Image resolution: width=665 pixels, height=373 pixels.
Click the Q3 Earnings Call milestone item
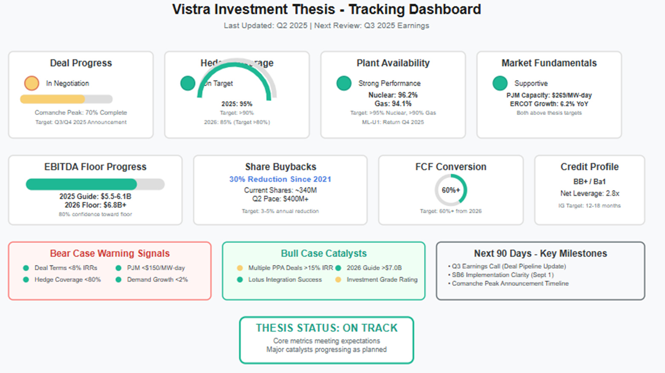(x=507, y=266)
